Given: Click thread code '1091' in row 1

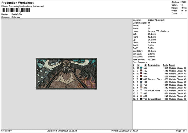Looking at the screenshot, I should click(x=166, y=68).
